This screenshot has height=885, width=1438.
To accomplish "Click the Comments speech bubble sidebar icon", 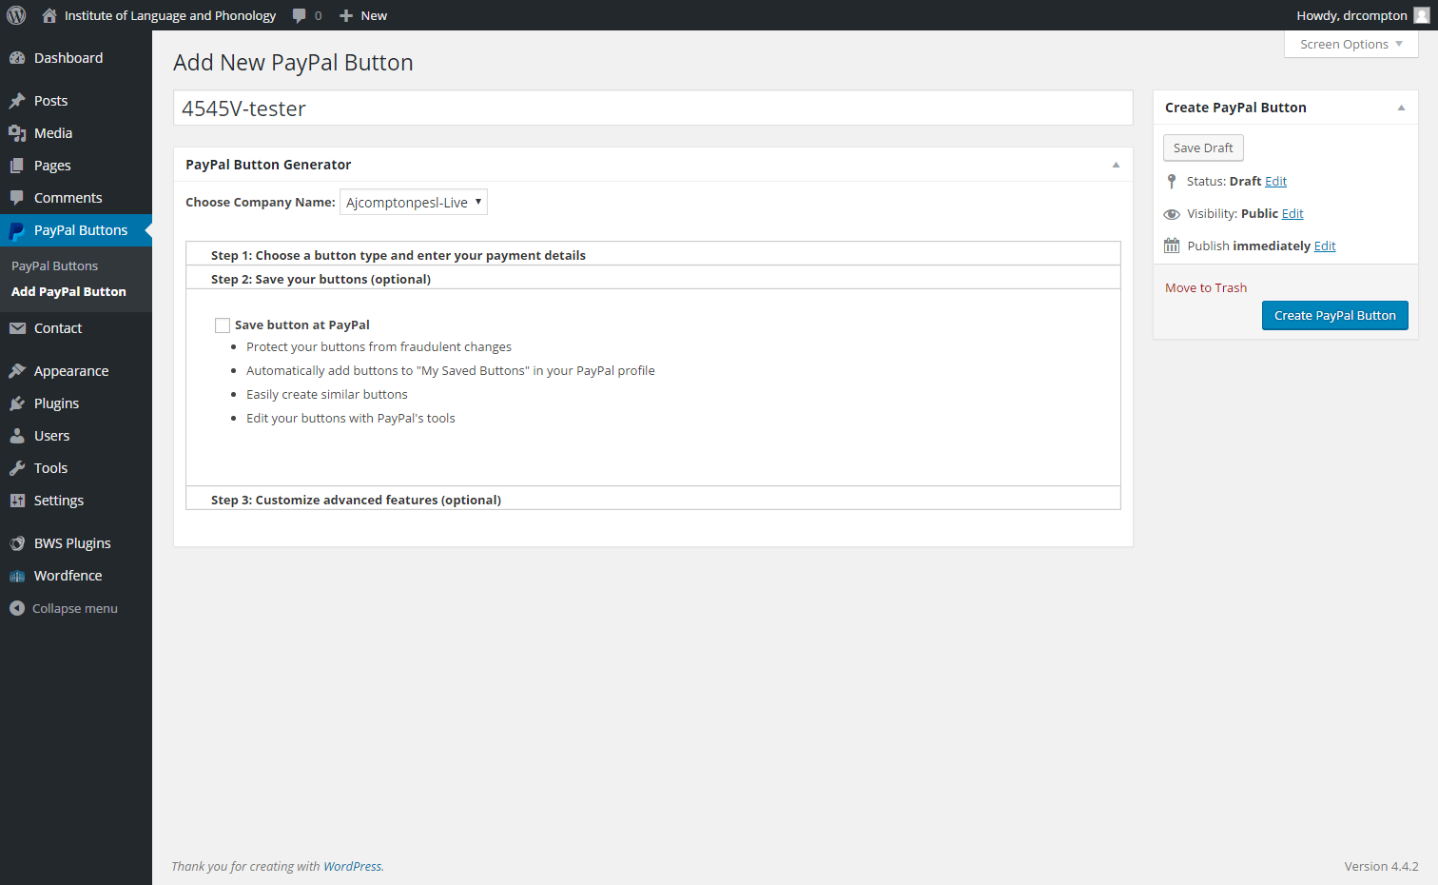I will [17, 198].
